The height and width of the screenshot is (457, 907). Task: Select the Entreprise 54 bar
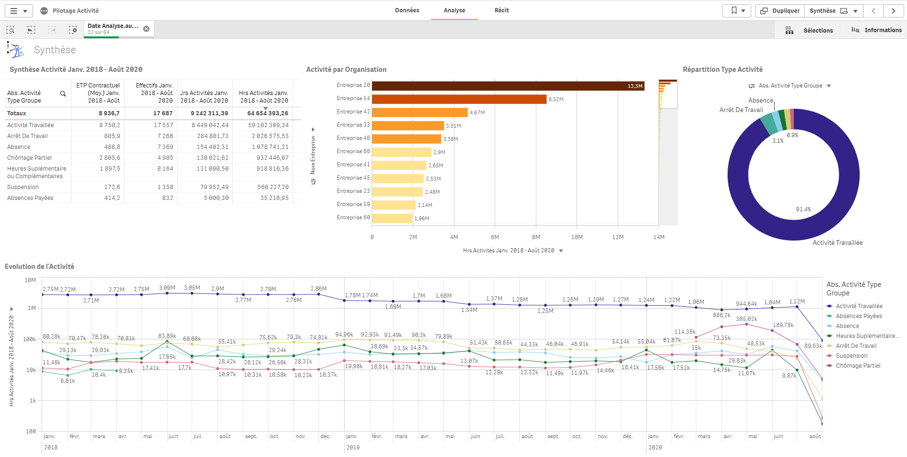point(459,99)
